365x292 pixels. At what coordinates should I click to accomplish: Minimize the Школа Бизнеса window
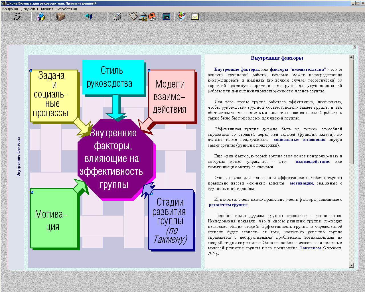point(353,3)
